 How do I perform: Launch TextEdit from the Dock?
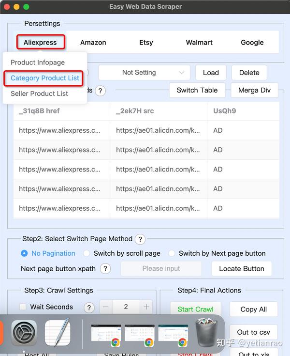[x=58, y=333]
